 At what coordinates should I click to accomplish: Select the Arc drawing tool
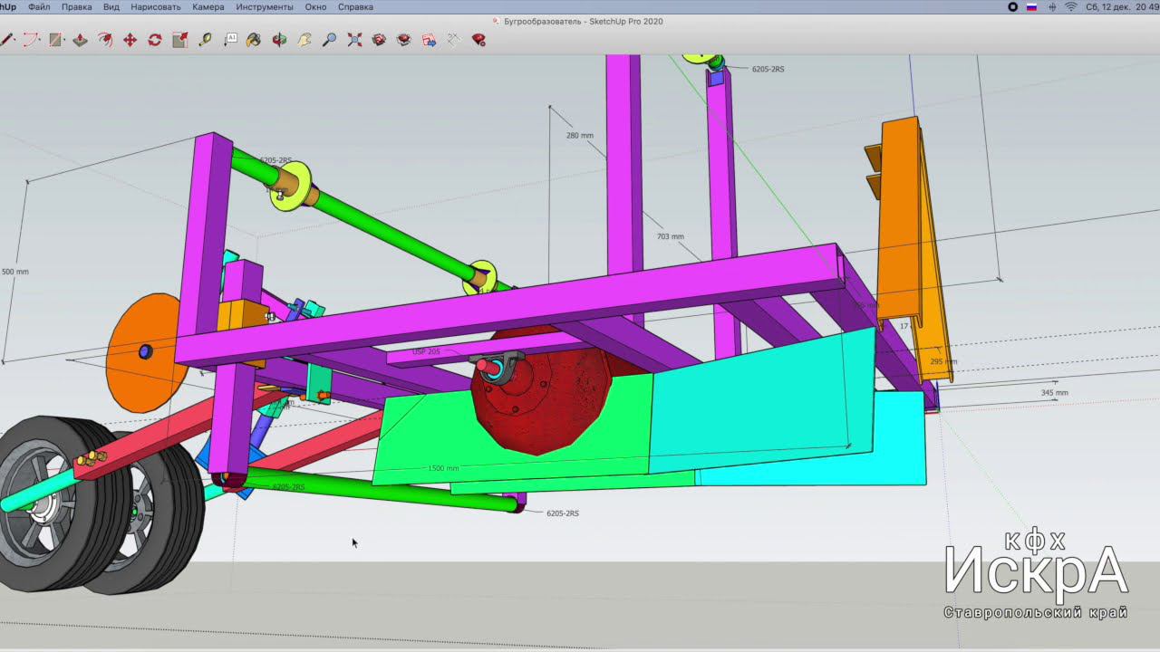[32, 40]
